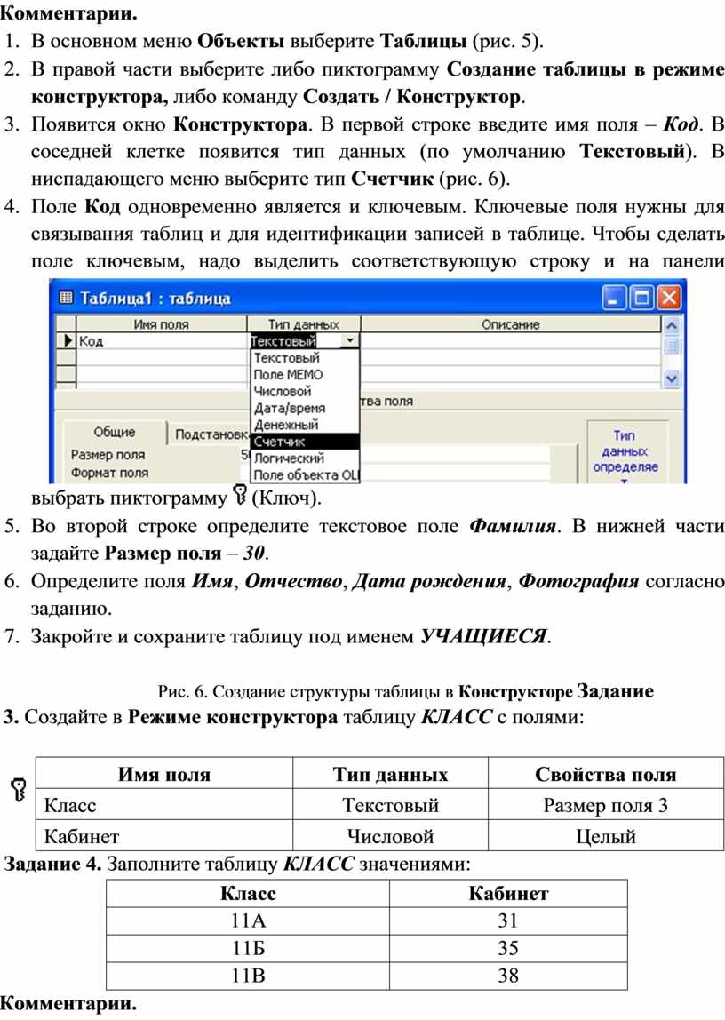Maximize the Таблица1 window
This screenshot has width=725, height=1020.
[x=641, y=298]
